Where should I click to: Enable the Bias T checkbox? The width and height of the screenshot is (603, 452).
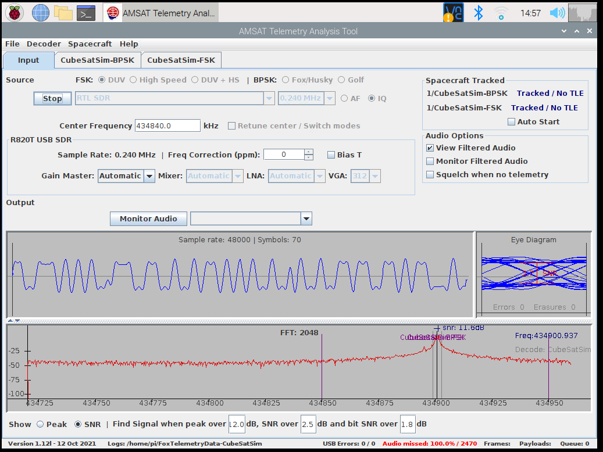pyautogui.click(x=331, y=155)
